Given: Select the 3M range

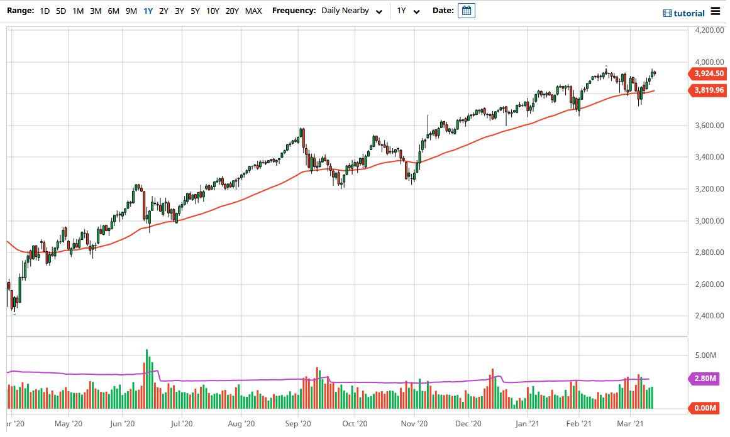Looking at the screenshot, I should (x=95, y=11).
